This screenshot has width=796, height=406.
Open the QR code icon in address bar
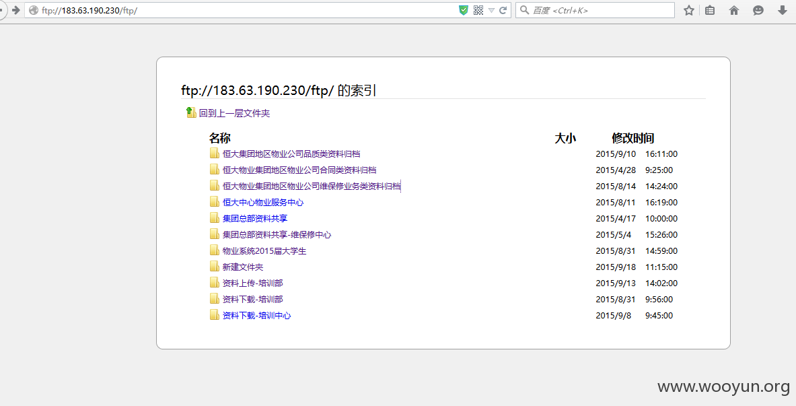[x=478, y=10]
